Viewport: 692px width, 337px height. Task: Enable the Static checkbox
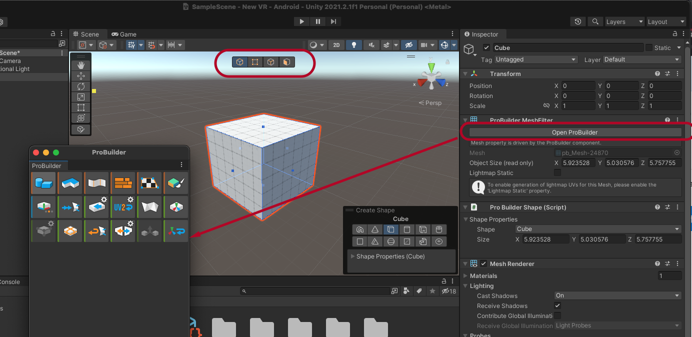tap(649, 48)
